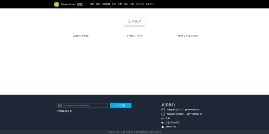The height and width of the screenshot is (134, 269).
Task: Open the 微博 link
Action: pos(168,118)
